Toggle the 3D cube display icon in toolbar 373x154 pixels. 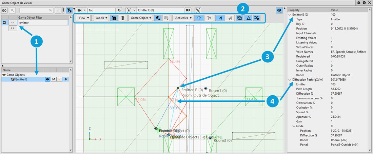115,18
